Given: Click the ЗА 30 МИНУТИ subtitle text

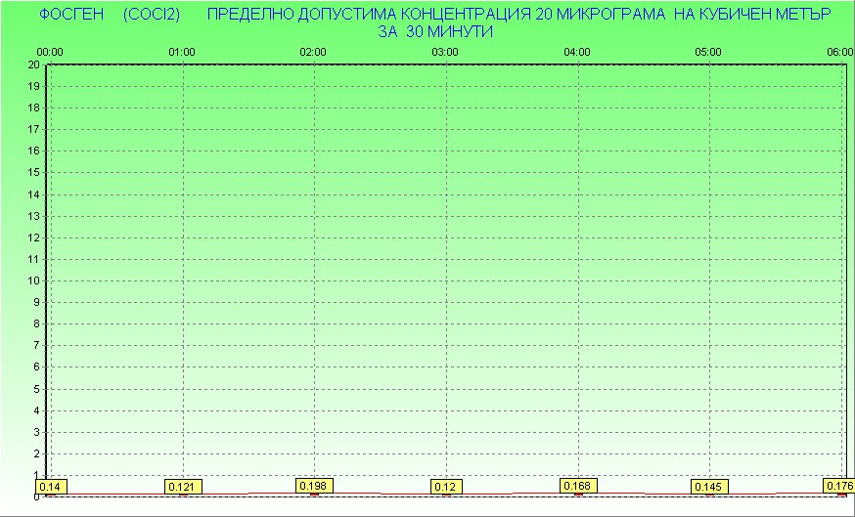Looking at the screenshot, I should (x=435, y=31).
